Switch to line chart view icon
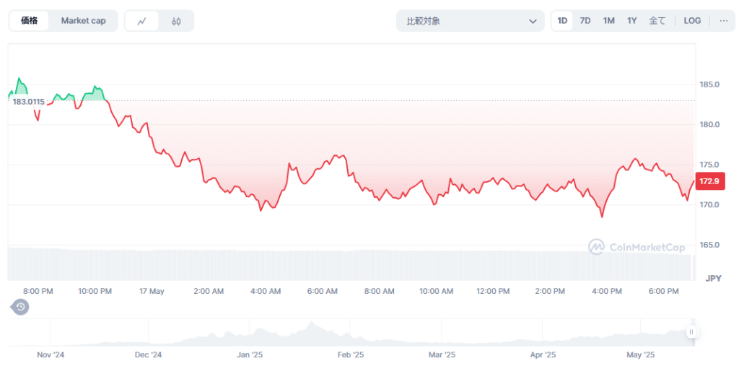 tap(142, 21)
